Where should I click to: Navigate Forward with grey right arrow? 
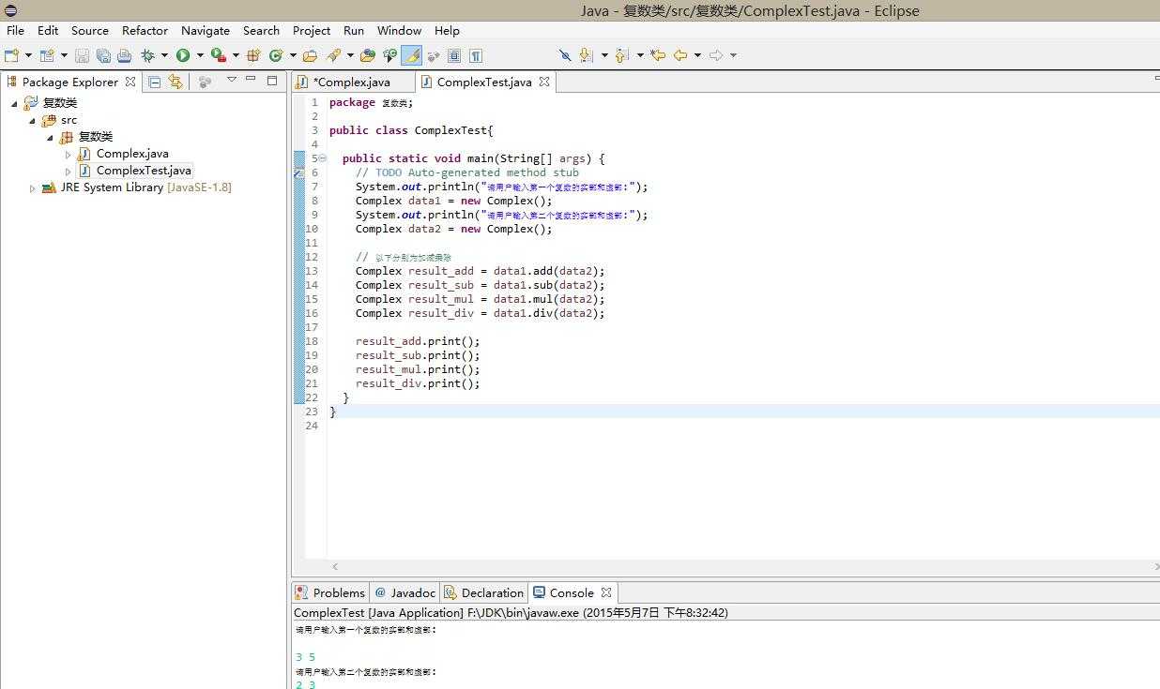pyautogui.click(x=716, y=55)
